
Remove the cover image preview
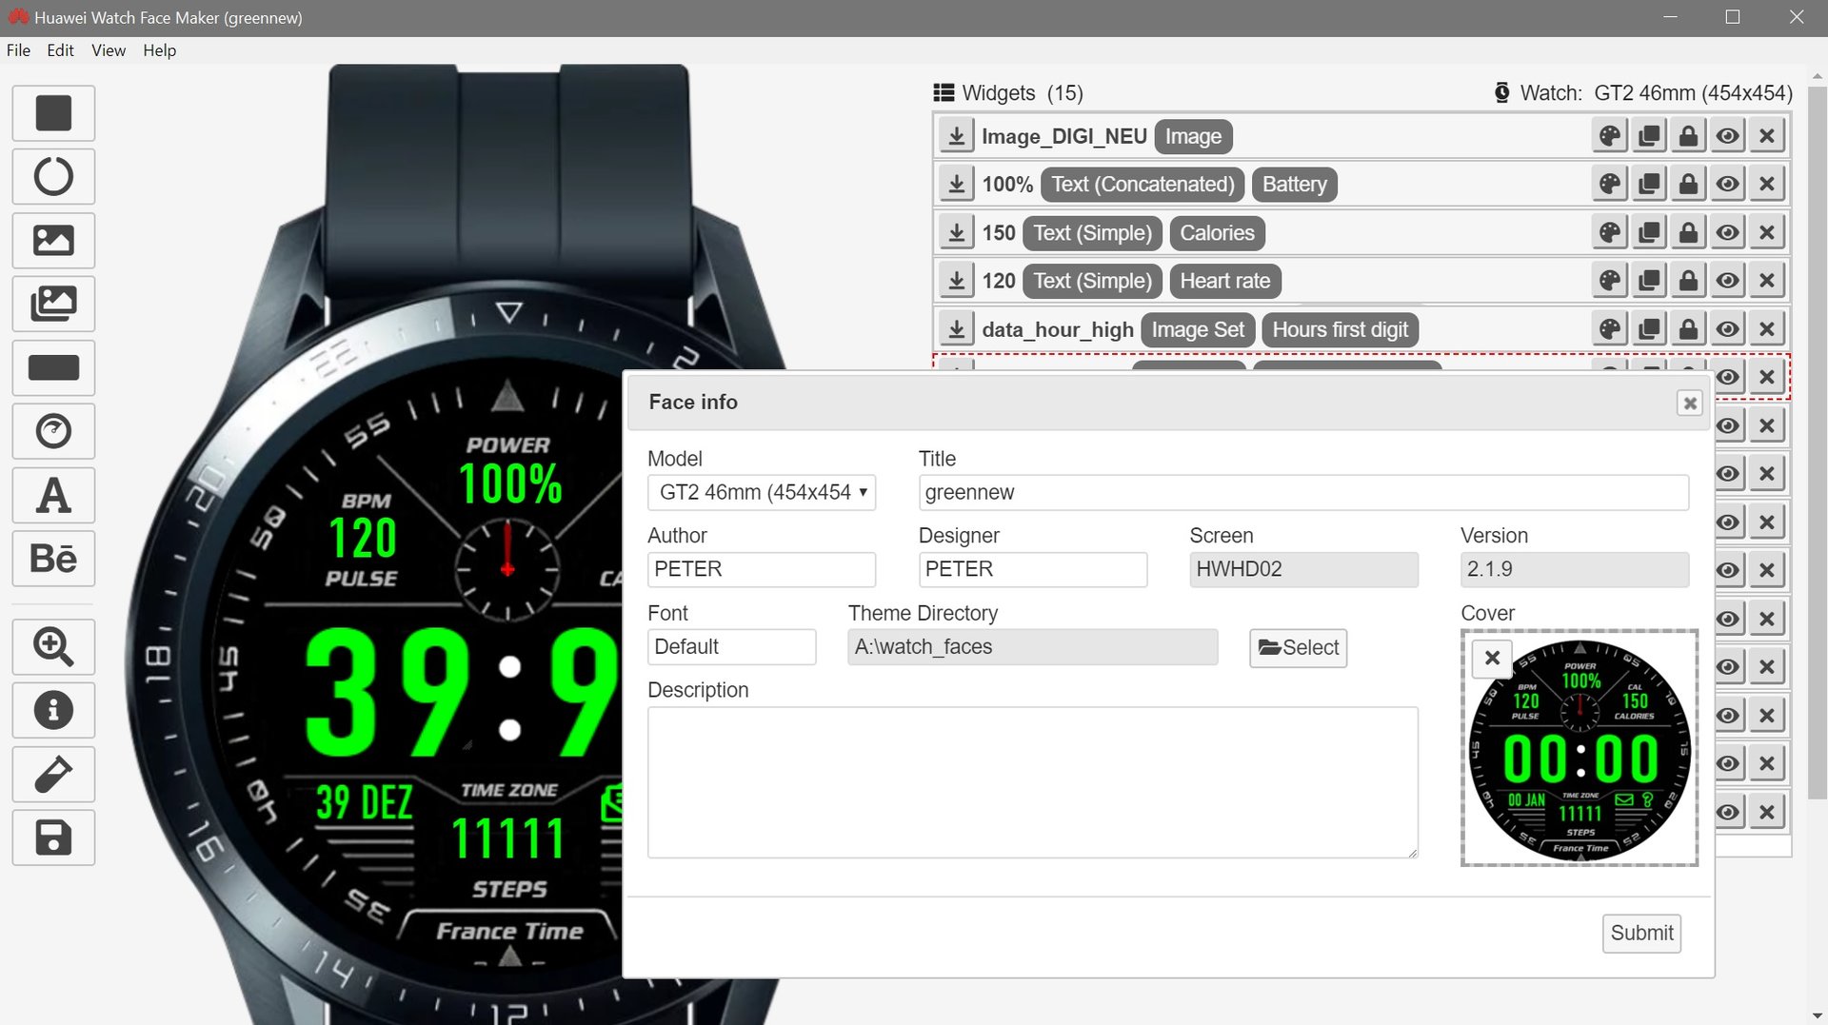1492,658
